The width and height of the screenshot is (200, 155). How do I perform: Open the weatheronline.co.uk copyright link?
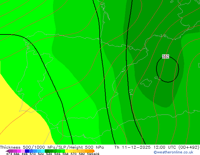point(174,152)
